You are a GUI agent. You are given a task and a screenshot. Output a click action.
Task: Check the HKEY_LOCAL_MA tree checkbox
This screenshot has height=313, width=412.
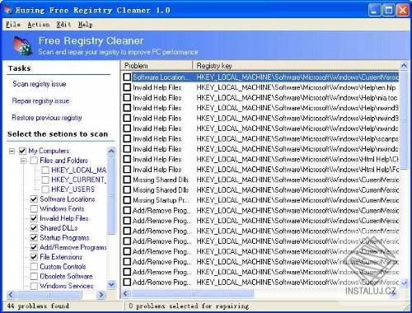[x=45, y=170]
